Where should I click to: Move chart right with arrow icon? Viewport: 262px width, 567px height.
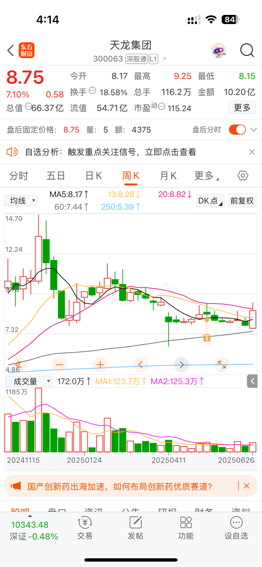pos(181,365)
